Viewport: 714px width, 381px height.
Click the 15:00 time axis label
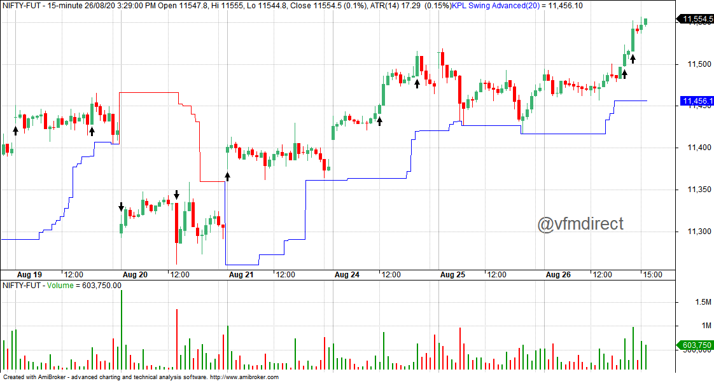[652, 275]
